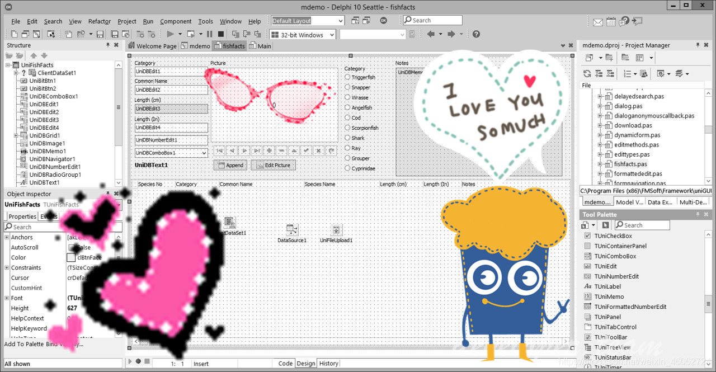Screen dimensions: 716x372
Task: Click the Append button on the form
Action: [230, 165]
